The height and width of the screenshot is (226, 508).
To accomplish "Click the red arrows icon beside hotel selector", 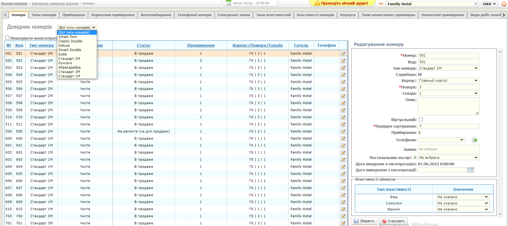I will coord(381,4).
